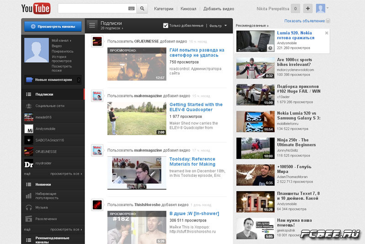
Task: Open the Toolsday: Reference Materials title
Action: point(192,162)
